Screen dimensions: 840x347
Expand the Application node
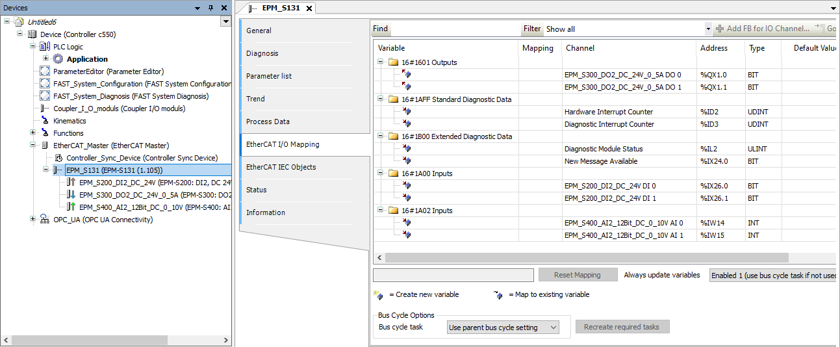(x=45, y=59)
